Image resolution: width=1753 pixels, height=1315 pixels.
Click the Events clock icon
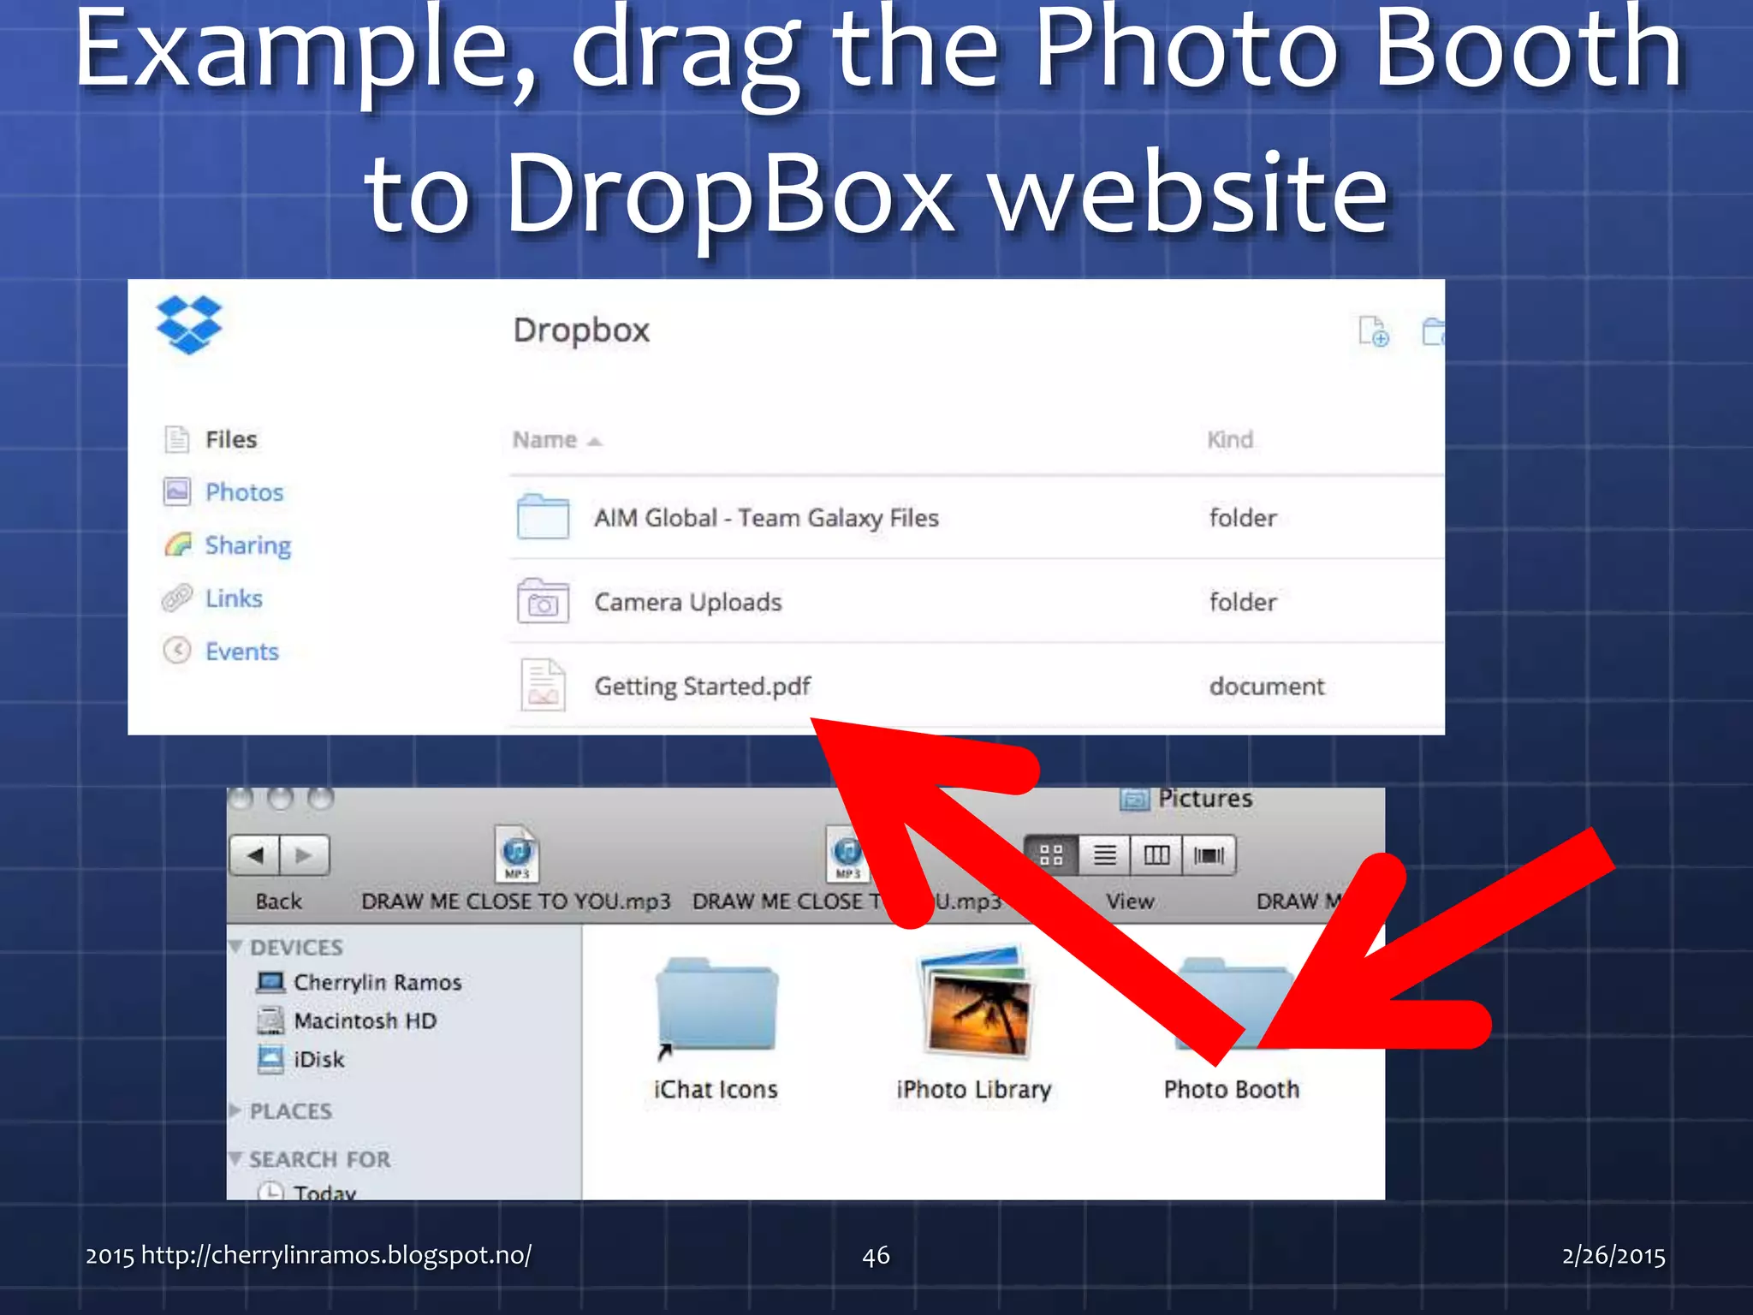click(x=177, y=651)
